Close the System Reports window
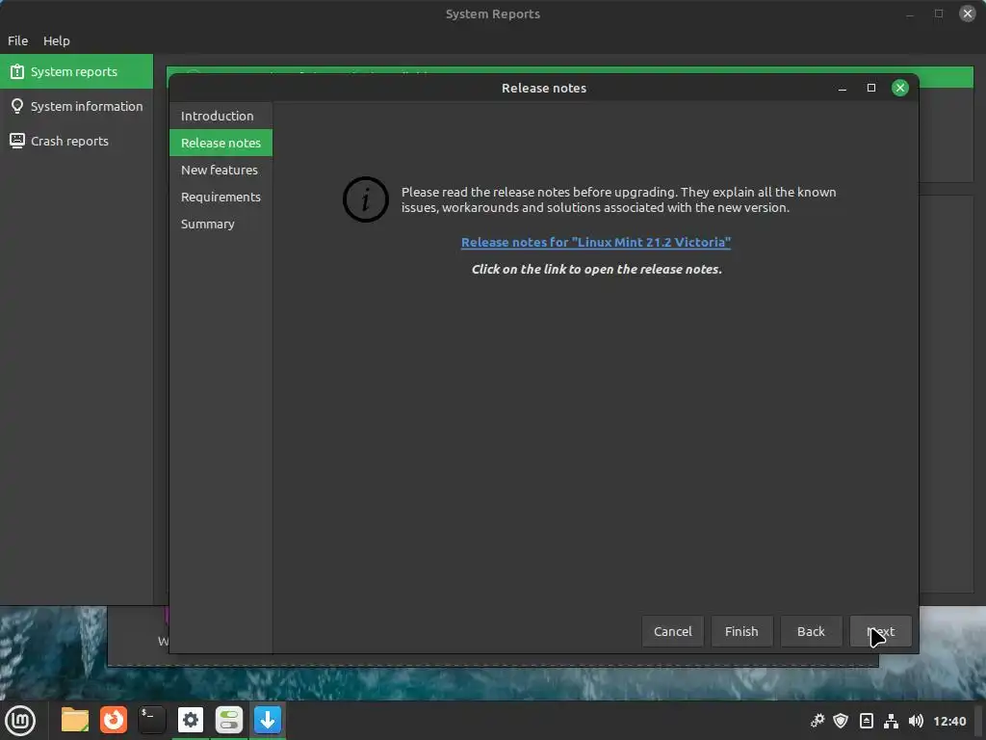The width and height of the screenshot is (986, 740). (x=967, y=13)
